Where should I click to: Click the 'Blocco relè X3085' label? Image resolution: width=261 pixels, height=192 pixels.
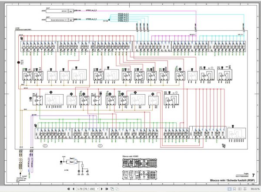130,156
